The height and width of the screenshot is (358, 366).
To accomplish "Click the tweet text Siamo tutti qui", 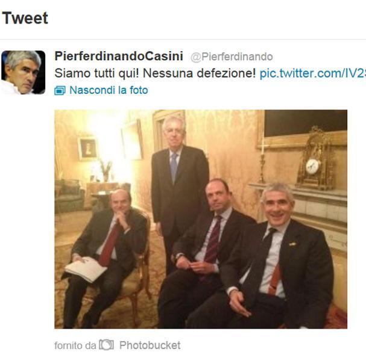I will point(155,73).
